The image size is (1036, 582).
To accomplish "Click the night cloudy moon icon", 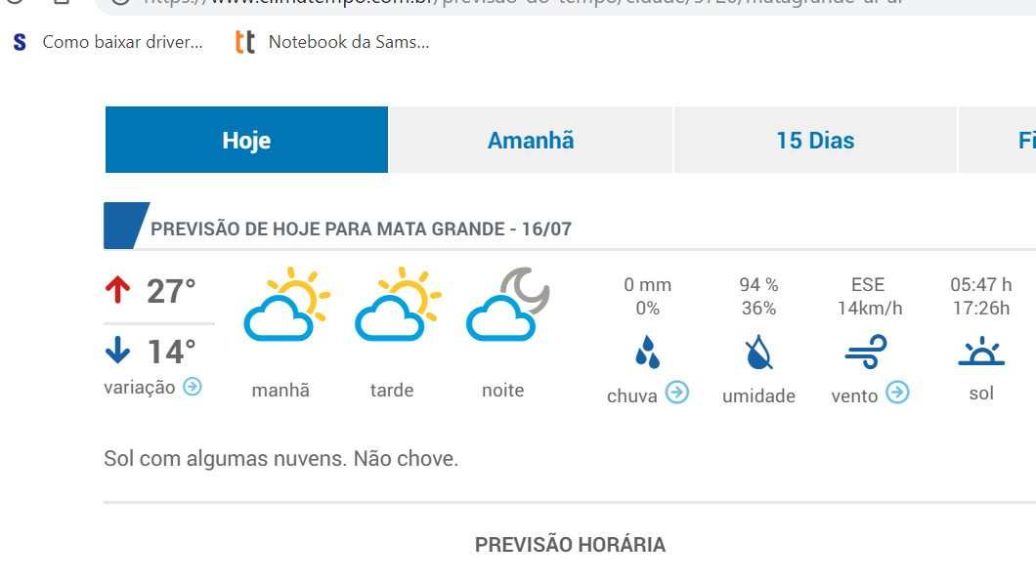I will point(508,305).
